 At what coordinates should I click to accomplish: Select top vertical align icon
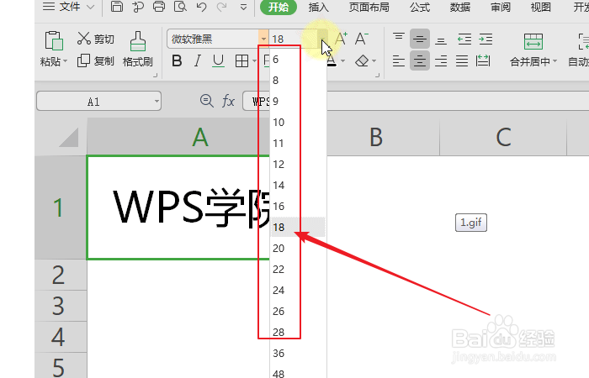coord(399,39)
